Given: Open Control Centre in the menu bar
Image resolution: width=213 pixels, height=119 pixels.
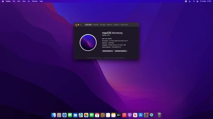Looking at the screenshot, I should click(x=197, y=1).
